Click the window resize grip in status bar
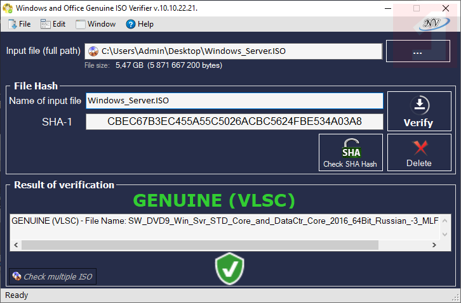Screen dimensions: 461x303 (457, 298)
